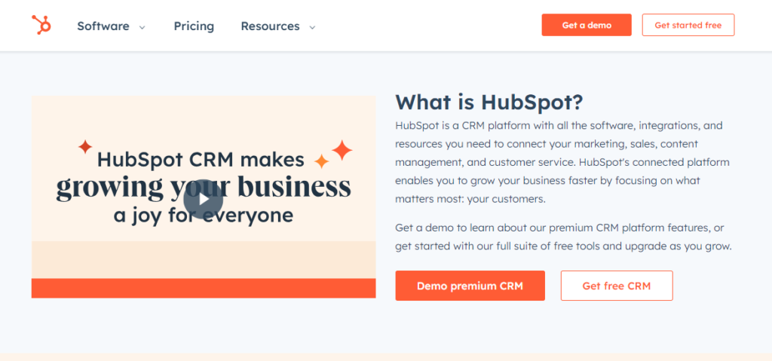Click "a joy for everyone" text in video

point(203,216)
